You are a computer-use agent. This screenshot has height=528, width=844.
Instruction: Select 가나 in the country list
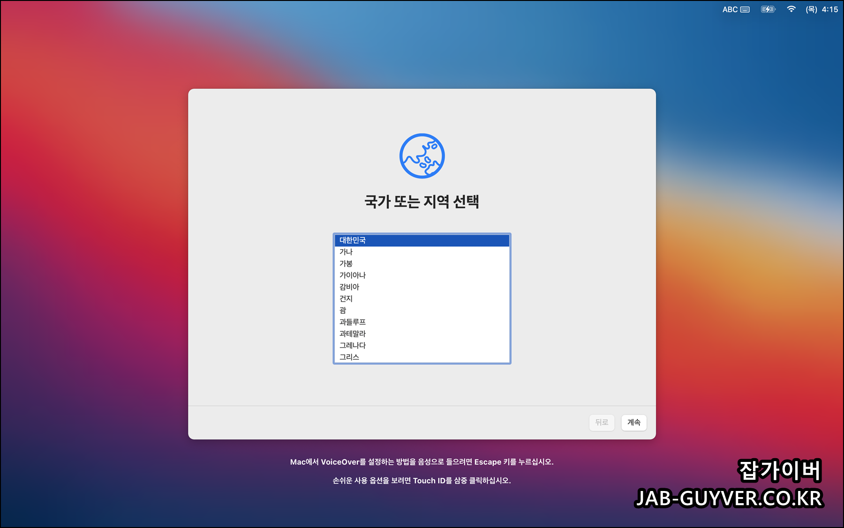tap(422, 252)
